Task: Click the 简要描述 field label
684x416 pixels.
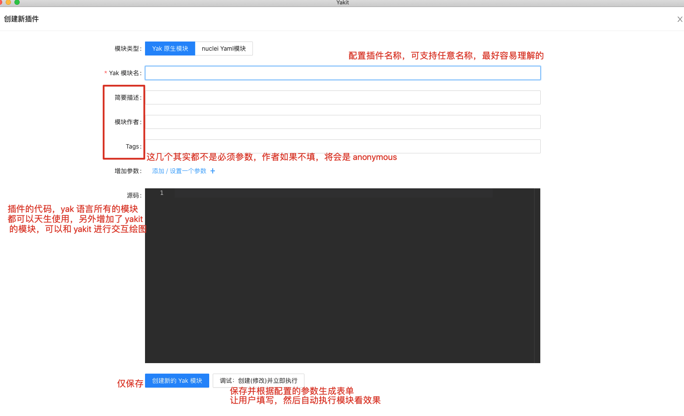Action: point(127,97)
